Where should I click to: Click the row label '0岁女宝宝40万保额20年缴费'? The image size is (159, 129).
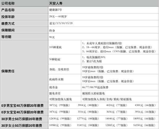pos(23,112)
